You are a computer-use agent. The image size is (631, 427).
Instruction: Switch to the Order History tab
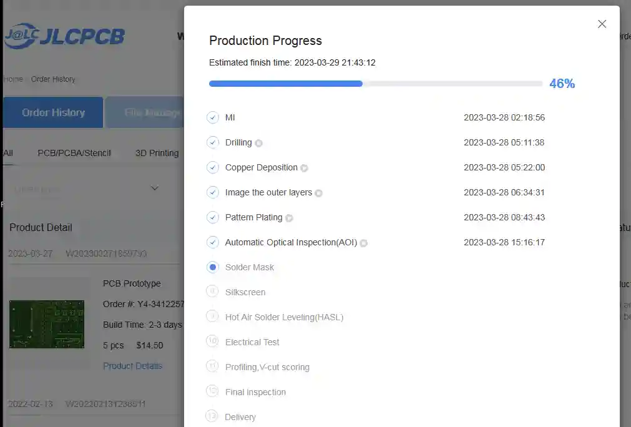coord(53,112)
